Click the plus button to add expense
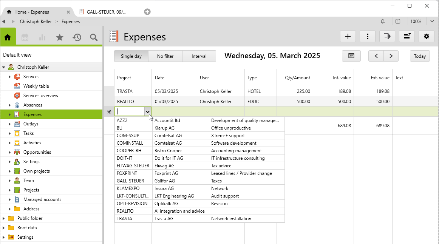Viewport: 439px width, 244px height. (x=348, y=36)
